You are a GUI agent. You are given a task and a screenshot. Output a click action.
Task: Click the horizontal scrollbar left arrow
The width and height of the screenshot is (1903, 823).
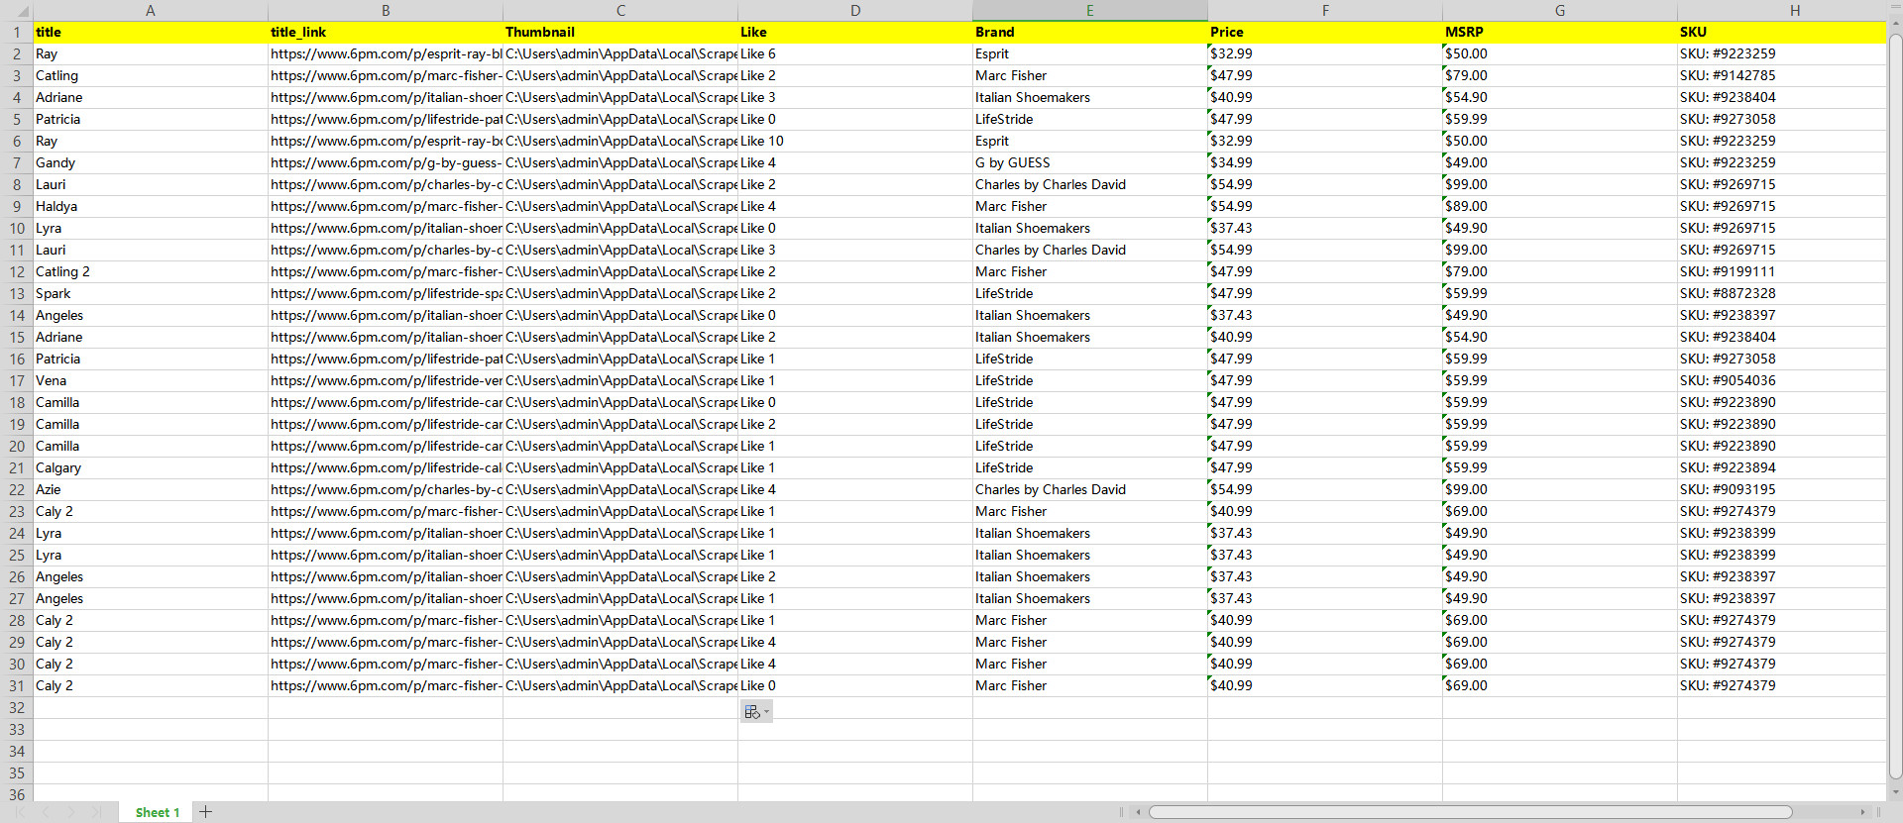coord(1138,812)
